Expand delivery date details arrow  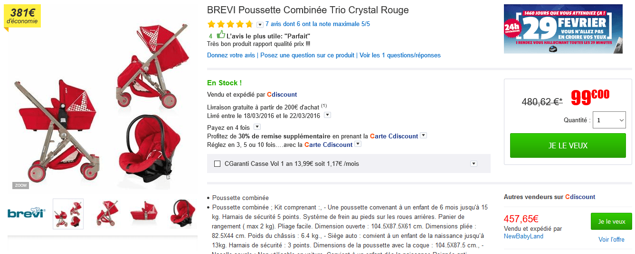(327, 115)
